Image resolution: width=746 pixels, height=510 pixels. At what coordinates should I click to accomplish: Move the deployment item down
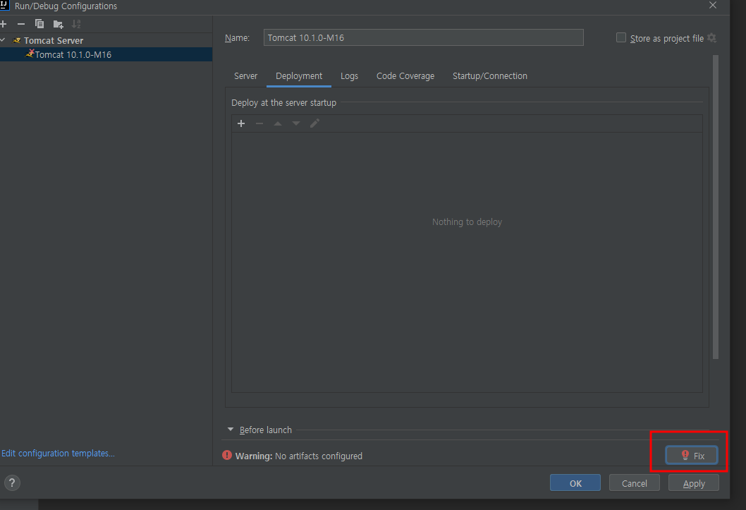[x=296, y=123]
